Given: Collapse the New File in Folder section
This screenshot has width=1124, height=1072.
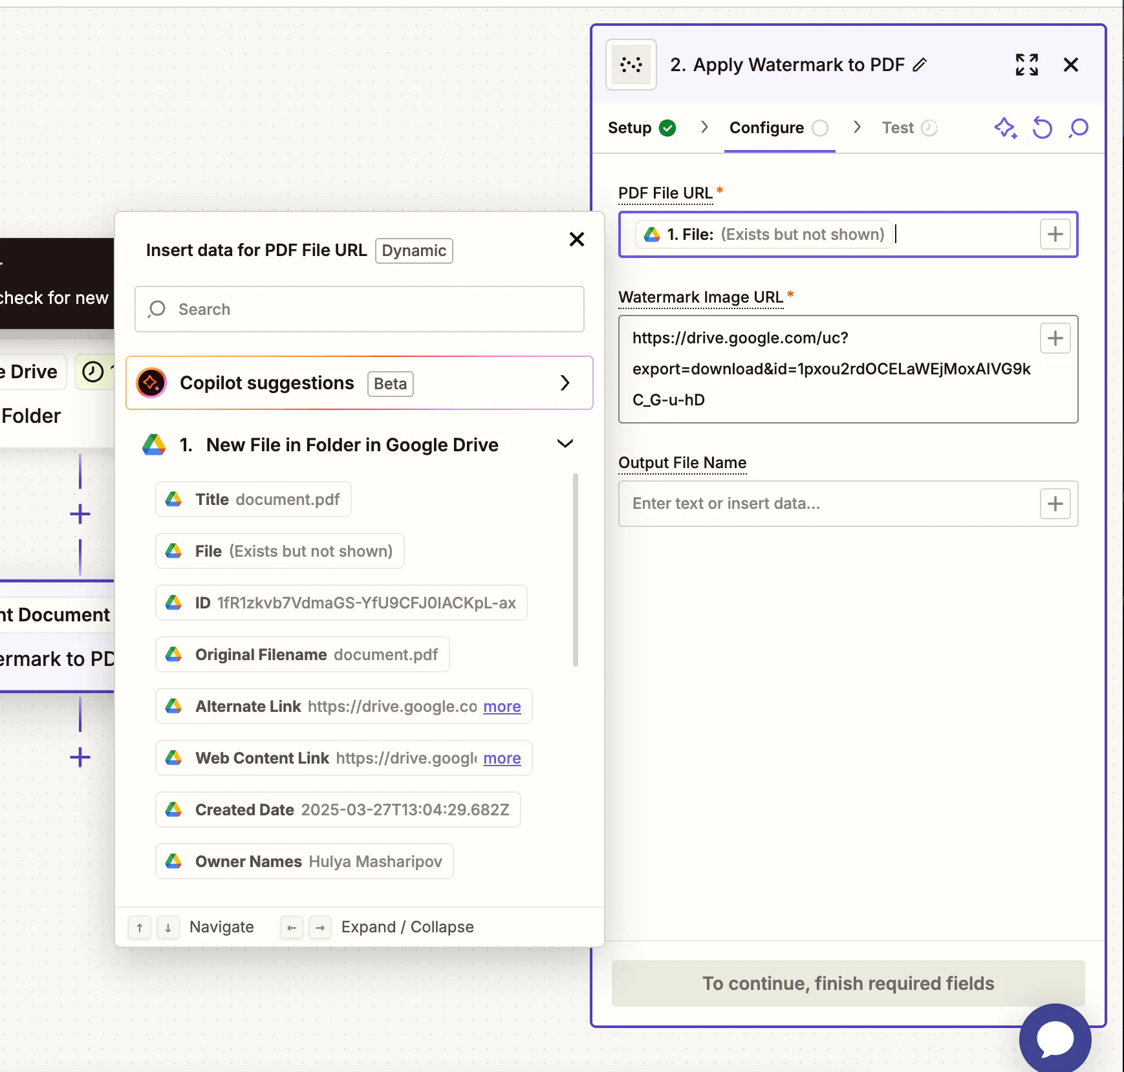Looking at the screenshot, I should point(565,444).
